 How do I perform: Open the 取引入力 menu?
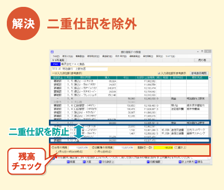point(67,56)
